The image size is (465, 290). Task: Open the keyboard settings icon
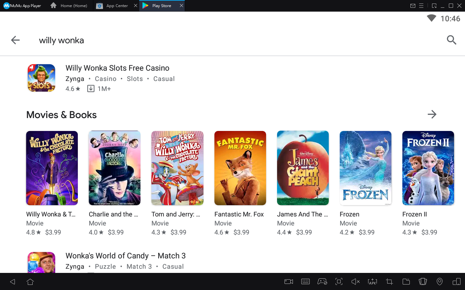click(x=305, y=282)
